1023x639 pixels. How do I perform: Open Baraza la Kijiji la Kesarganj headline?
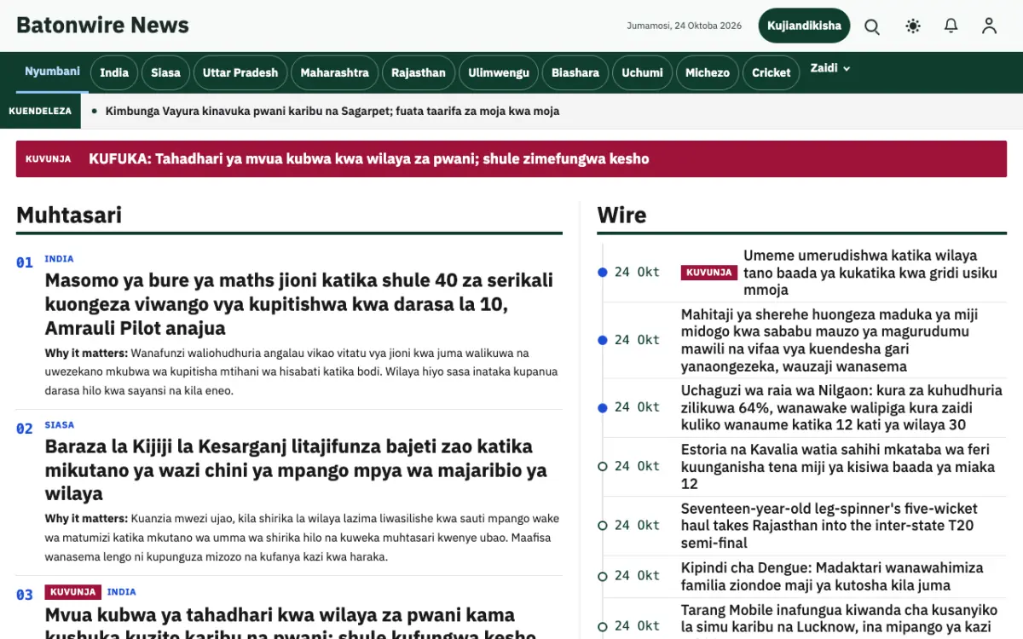point(296,470)
